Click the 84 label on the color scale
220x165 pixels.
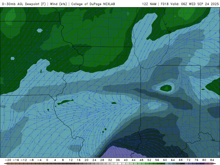coord(212,160)
